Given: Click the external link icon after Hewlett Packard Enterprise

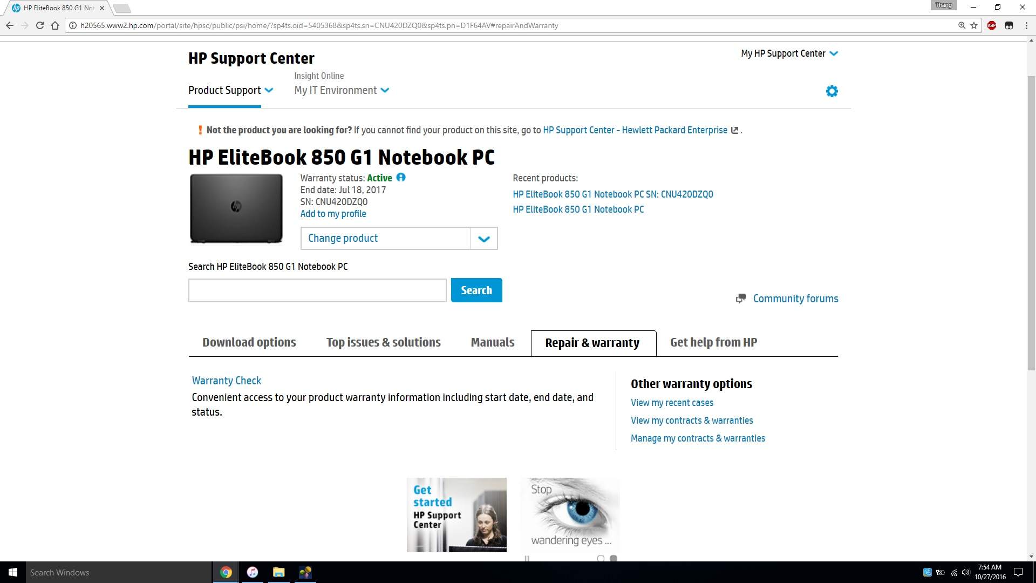Looking at the screenshot, I should click(734, 130).
